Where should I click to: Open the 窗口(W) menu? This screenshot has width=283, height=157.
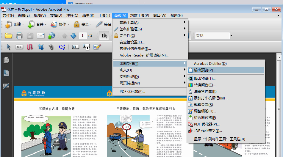coord(160,15)
